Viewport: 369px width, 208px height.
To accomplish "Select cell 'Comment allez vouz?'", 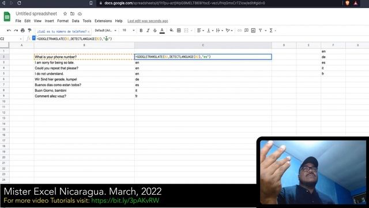I will point(84,96).
